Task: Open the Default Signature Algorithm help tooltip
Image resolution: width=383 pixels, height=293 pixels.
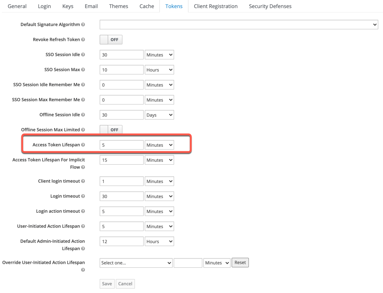Action: click(x=83, y=25)
